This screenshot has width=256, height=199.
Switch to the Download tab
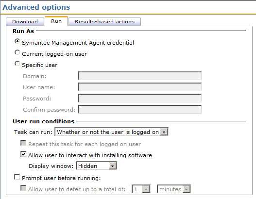[x=25, y=21]
